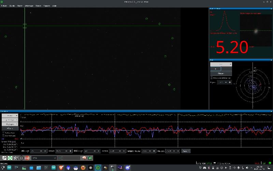Open the target panel points count dropdown
The height and width of the screenshot is (171, 273).
221,64
